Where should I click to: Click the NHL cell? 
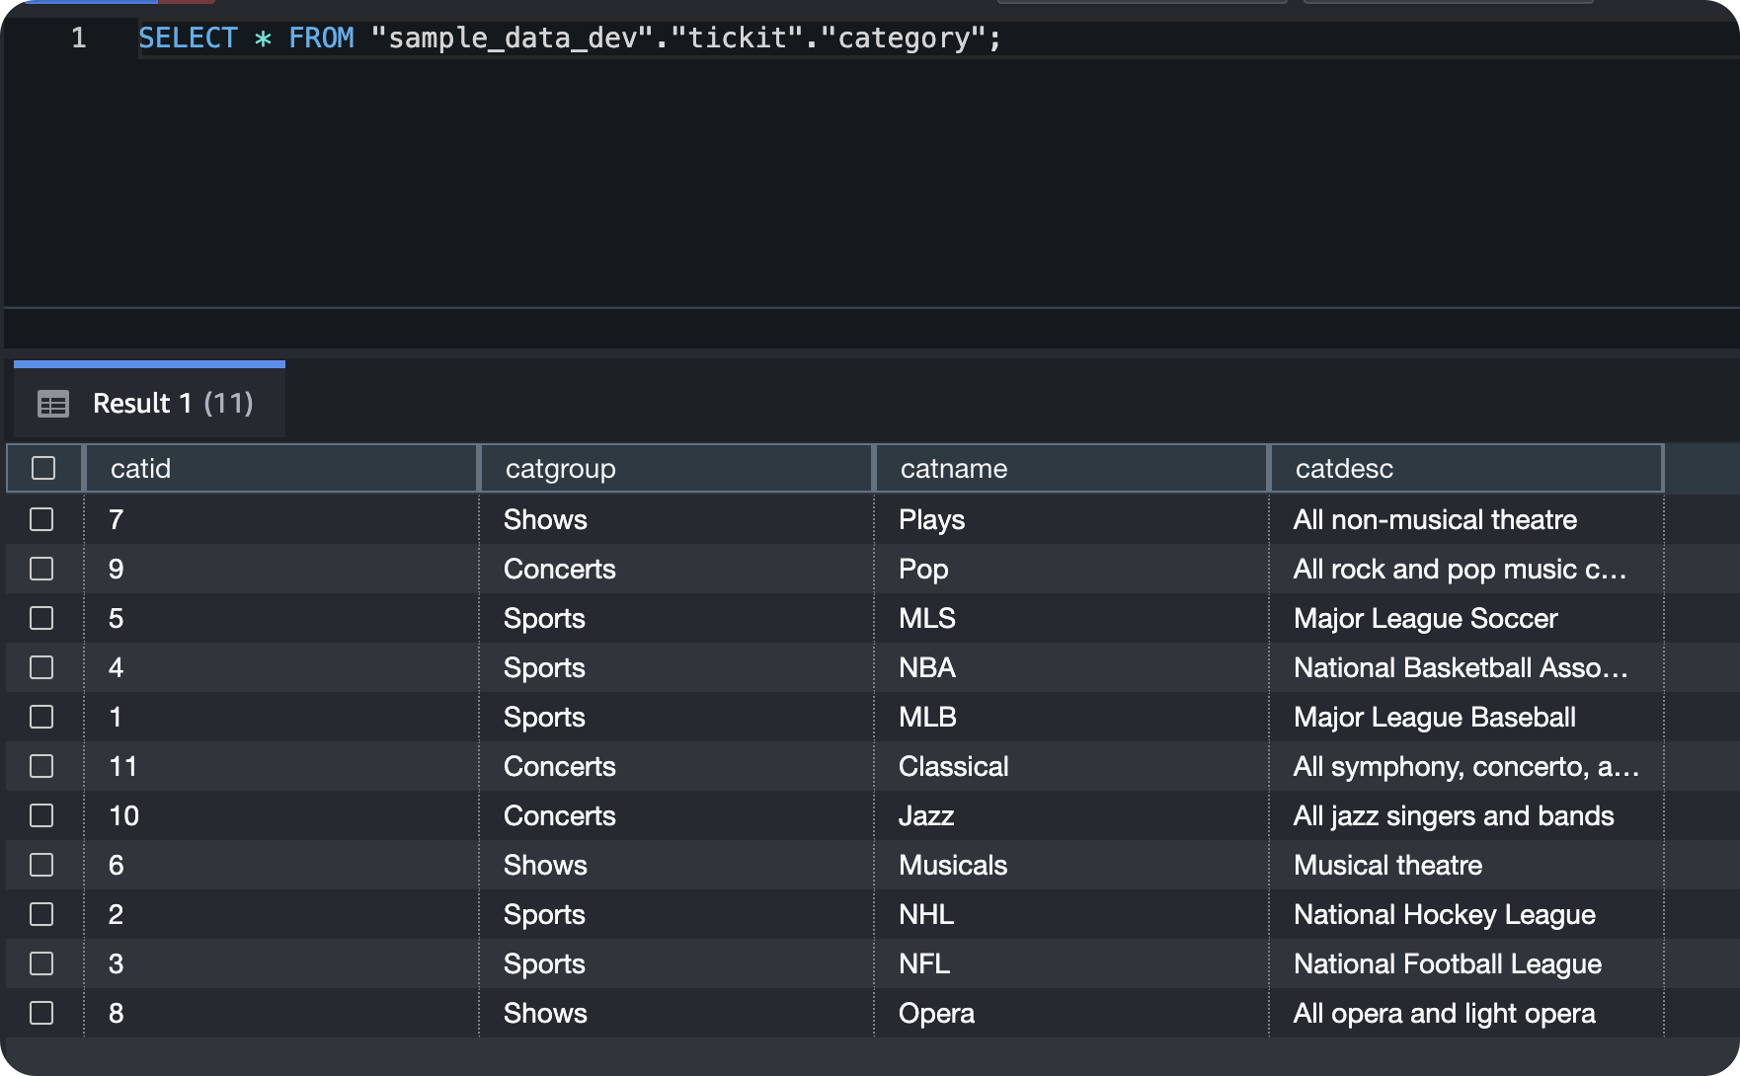coord(1071,914)
